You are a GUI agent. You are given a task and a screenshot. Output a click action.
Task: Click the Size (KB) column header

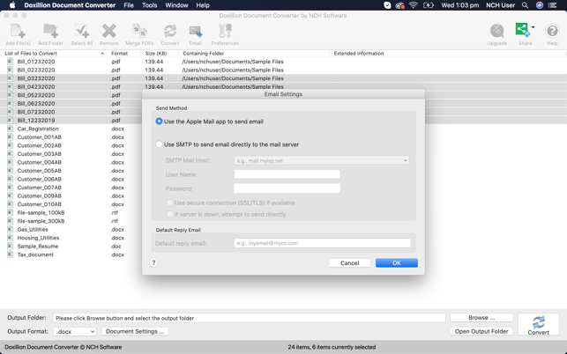click(x=156, y=53)
